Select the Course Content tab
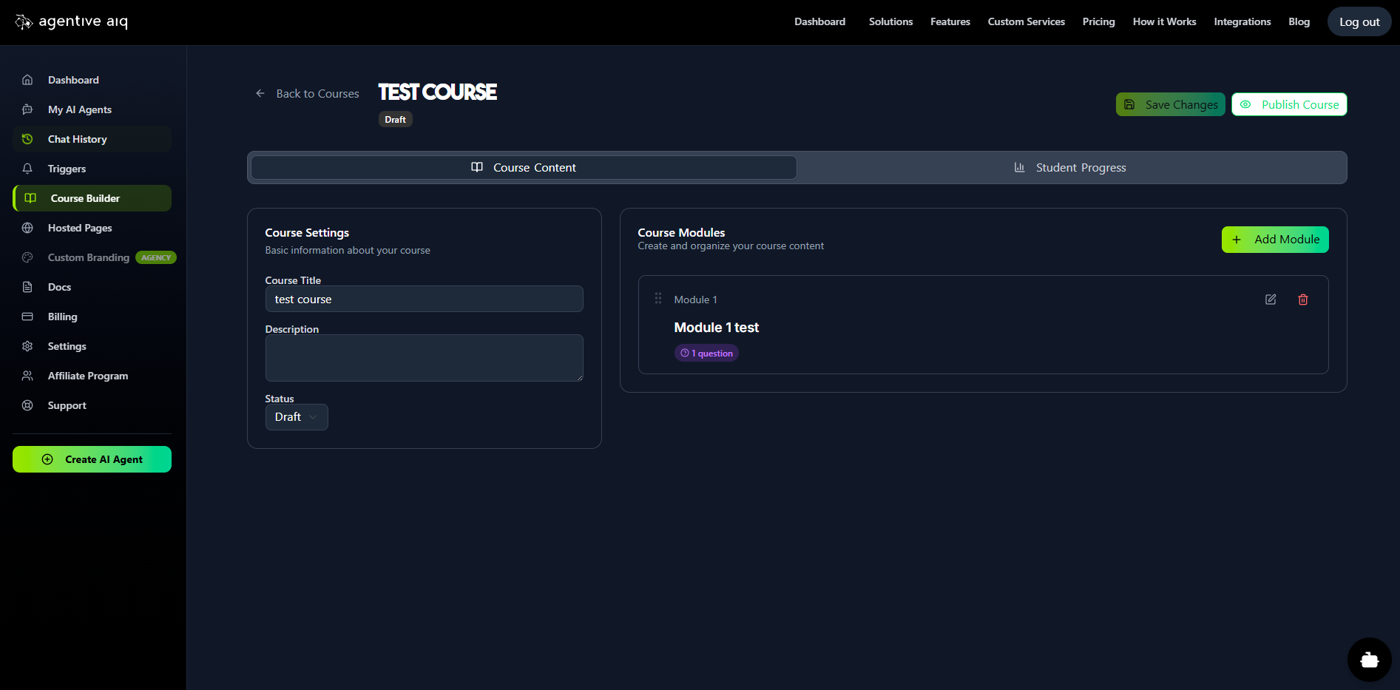1400x690 pixels. 524,168
